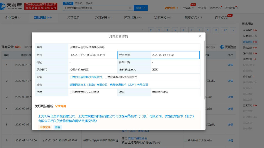
Task: Switch to the 经营风险 tab
Action: (73, 18)
